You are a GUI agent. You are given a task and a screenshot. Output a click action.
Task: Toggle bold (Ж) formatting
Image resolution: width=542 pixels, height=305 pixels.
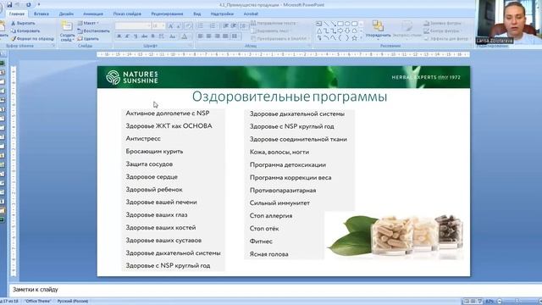(x=119, y=36)
